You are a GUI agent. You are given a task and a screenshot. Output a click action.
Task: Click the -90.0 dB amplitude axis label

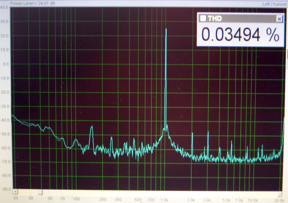(5, 190)
